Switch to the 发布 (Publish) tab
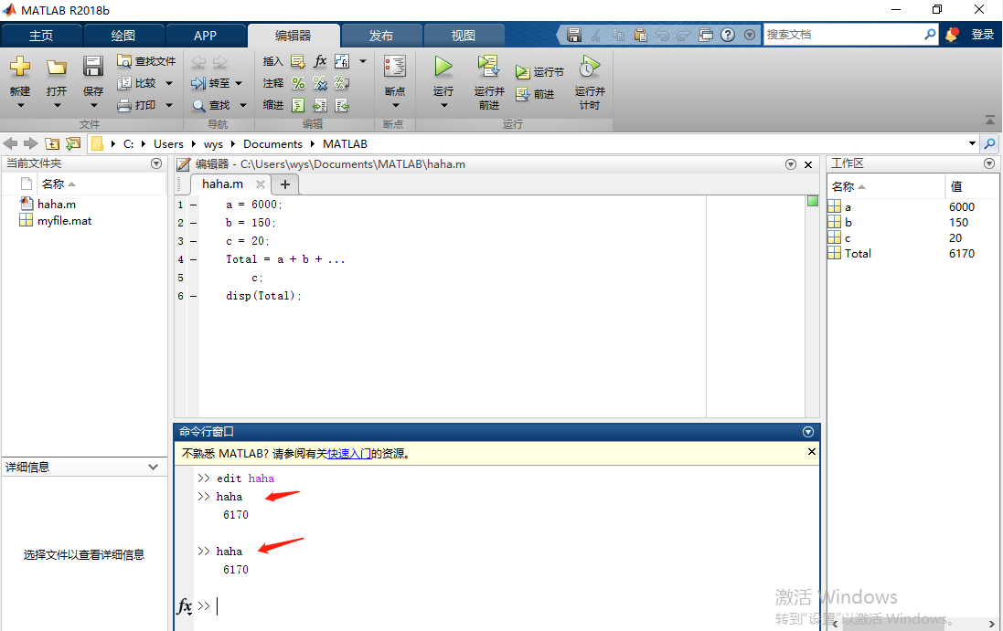Screen dimensions: 1003x631 (x=381, y=36)
